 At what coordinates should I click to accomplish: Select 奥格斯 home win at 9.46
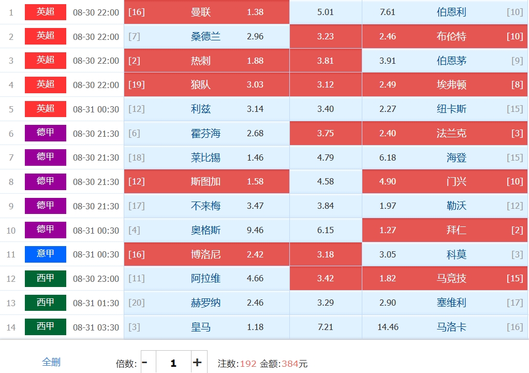click(207, 230)
